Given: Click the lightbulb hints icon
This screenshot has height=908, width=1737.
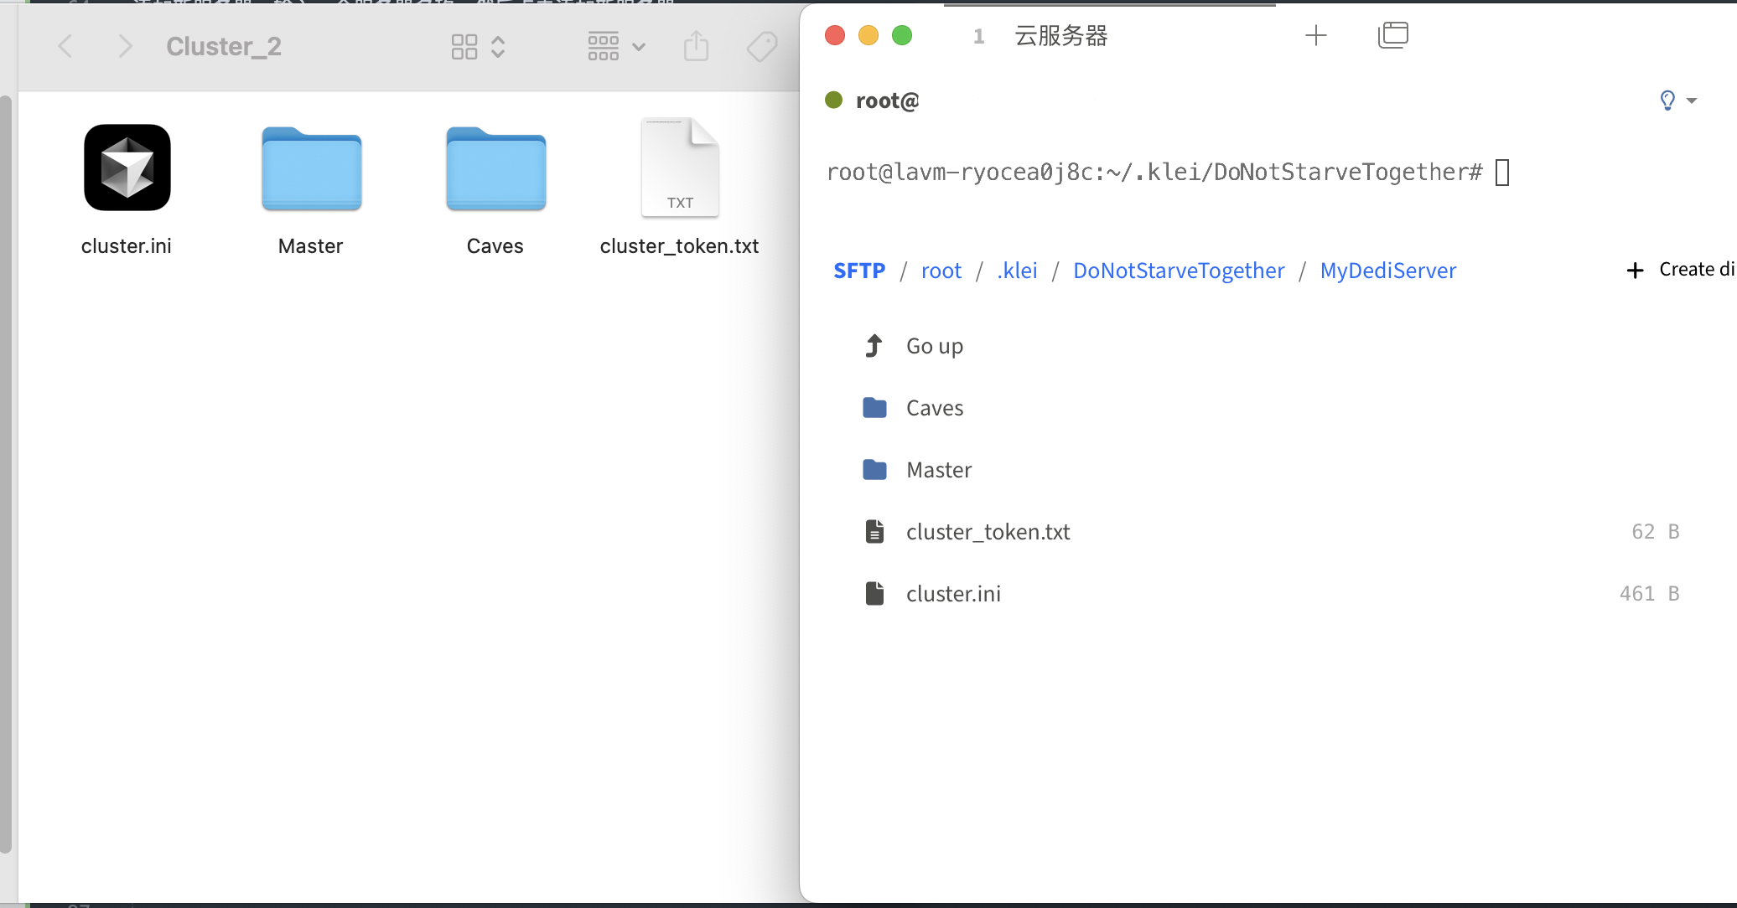Looking at the screenshot, I should click(1667, 101).
